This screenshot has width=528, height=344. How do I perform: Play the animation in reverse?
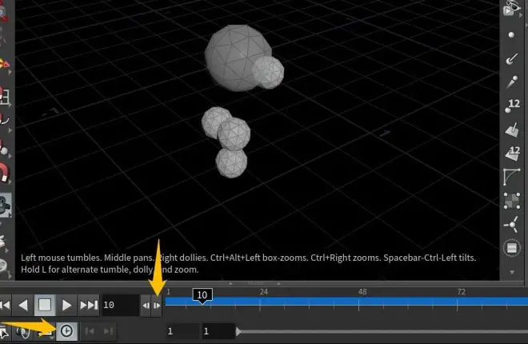[23, 306]
